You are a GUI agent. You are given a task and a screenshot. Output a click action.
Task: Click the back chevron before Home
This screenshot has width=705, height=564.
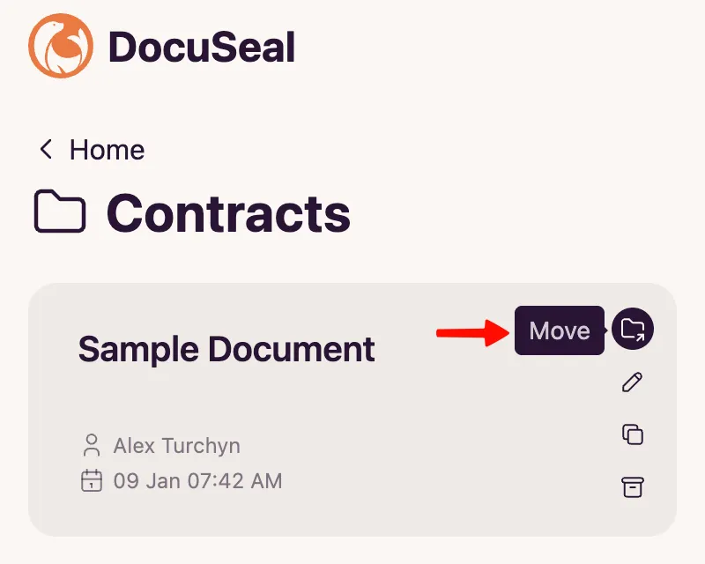coord(46,150)
